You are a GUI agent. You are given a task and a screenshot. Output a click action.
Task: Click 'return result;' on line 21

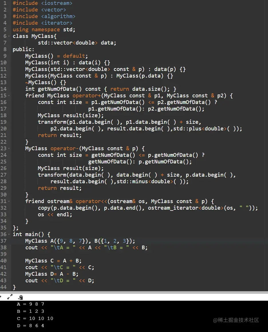[60, 135]
